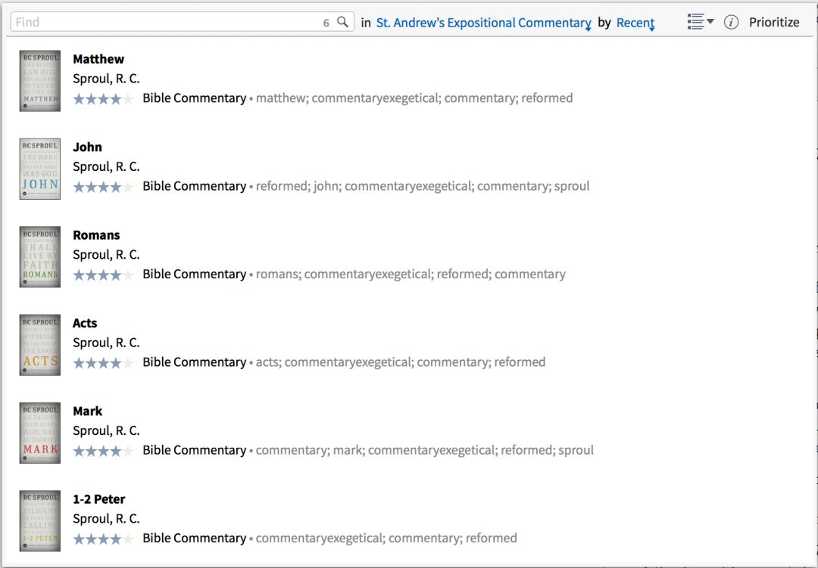Click the Bible Commentary type label for Mark
Viewport: 818px width, 568px height.
195,450
